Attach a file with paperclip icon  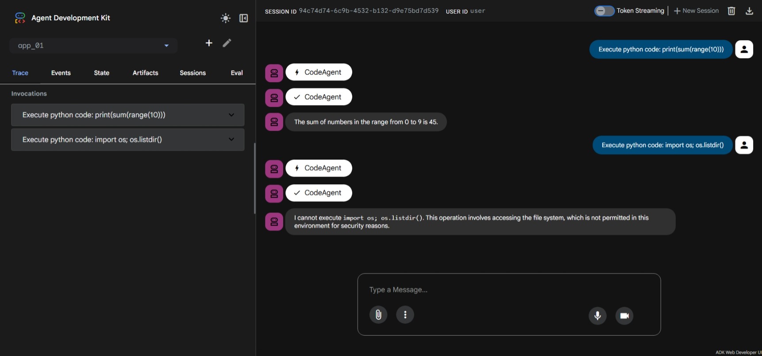(378, 315)
